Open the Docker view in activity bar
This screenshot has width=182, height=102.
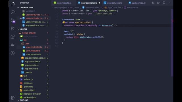pyautogui.click(x=13, y=45)
